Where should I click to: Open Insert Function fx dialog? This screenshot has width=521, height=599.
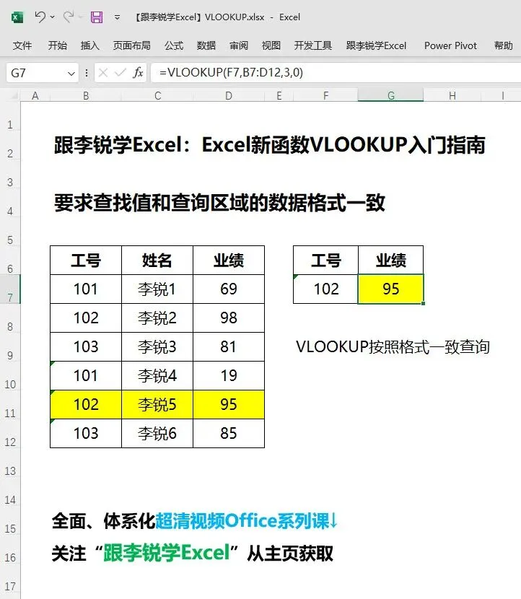point(138,73)
